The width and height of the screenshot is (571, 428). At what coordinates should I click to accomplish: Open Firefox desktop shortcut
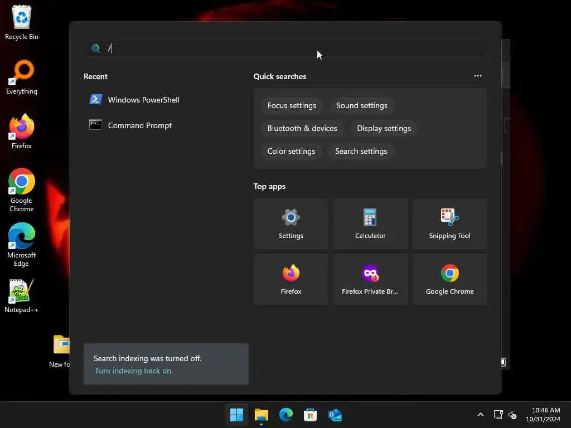22,132
